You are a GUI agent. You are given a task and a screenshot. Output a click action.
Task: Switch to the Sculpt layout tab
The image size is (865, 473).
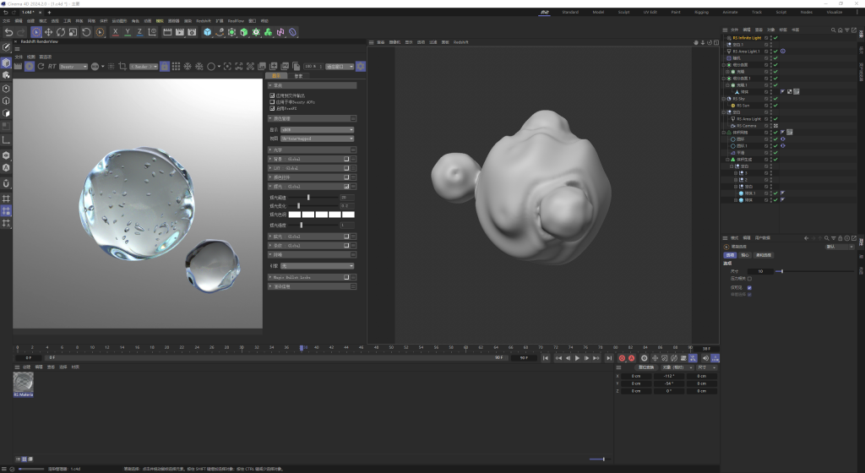(623, 12)
